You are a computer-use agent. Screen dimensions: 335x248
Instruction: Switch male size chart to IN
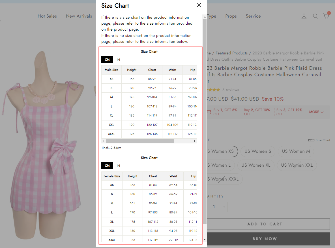click(x=118, y=60)
